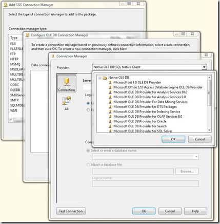Select 'Attach a database file' radio
The height and width of the screenshot is (224, 220).
click(x=88, y=164)
